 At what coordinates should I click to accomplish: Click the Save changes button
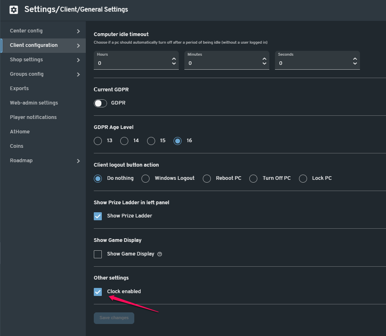114,318
